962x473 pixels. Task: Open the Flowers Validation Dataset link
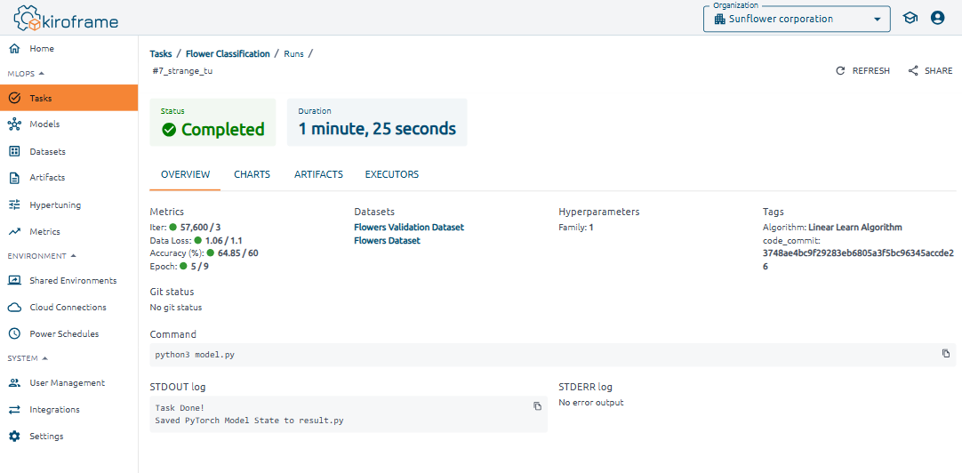coord(409,228)
